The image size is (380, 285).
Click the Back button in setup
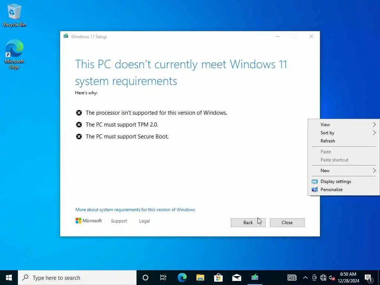pos(248,223)
